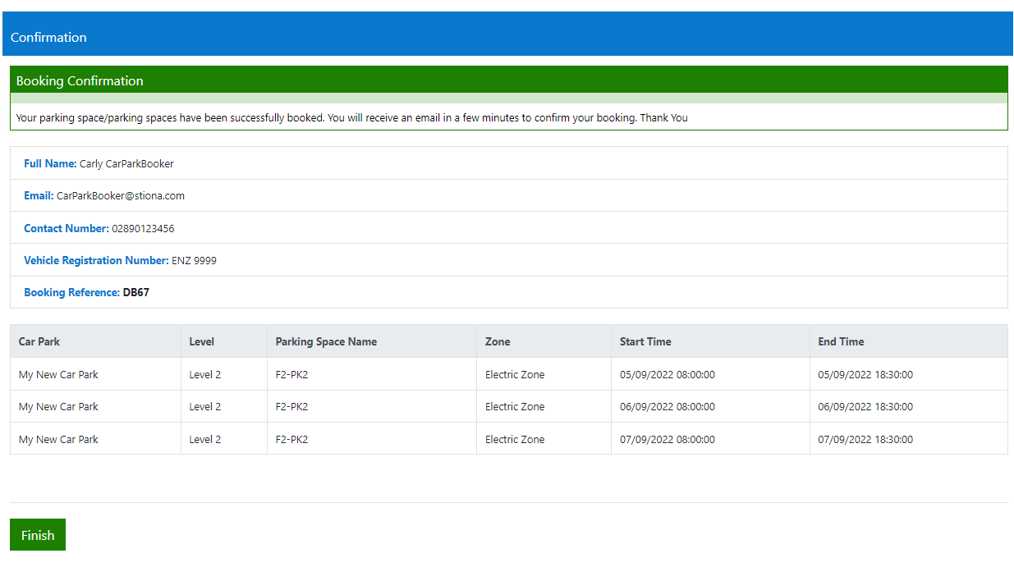Click Electric Zone in the 05/09/2022 row
The width and height of the screenshot is (1014, 567).
pyautogui.click(x=515, y=374)
